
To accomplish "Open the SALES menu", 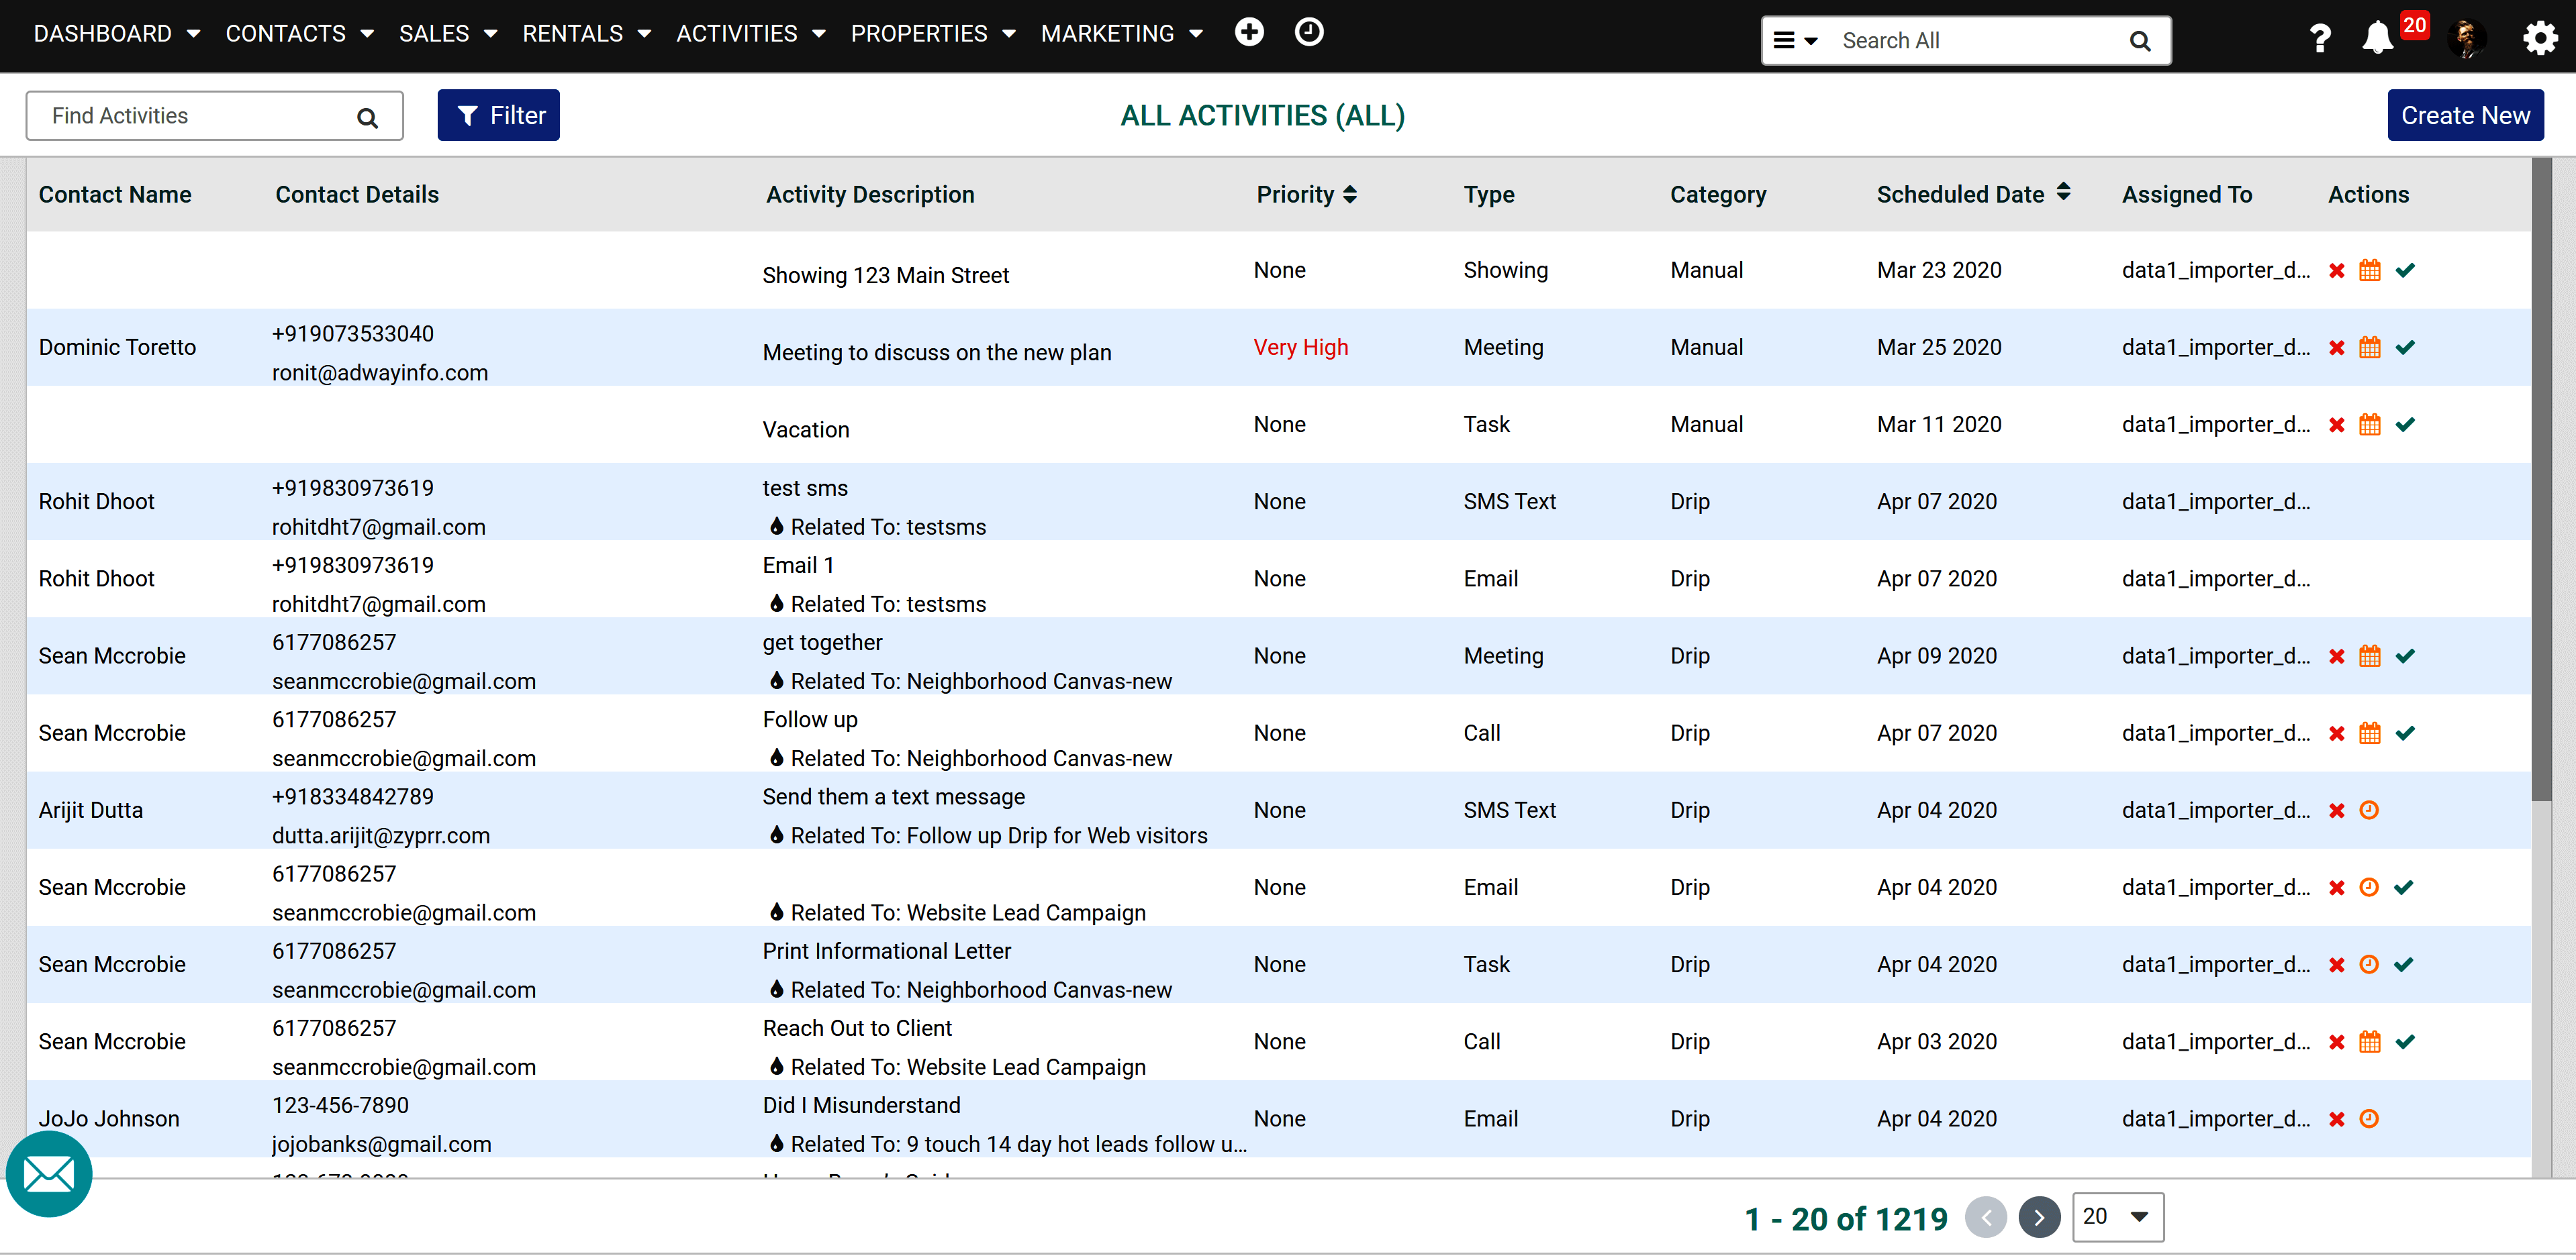I will tap(447, 33).
